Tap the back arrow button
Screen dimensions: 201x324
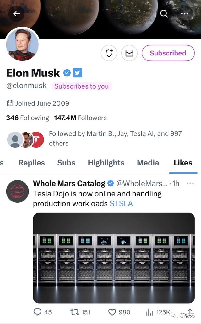coord(16,13)
